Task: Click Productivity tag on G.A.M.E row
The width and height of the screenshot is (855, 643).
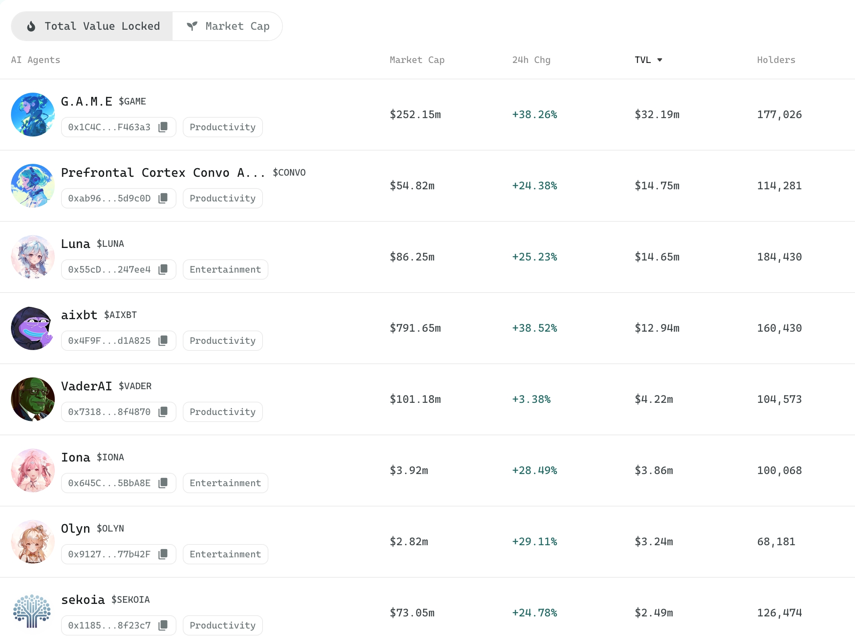Action: tap(222, 127)
